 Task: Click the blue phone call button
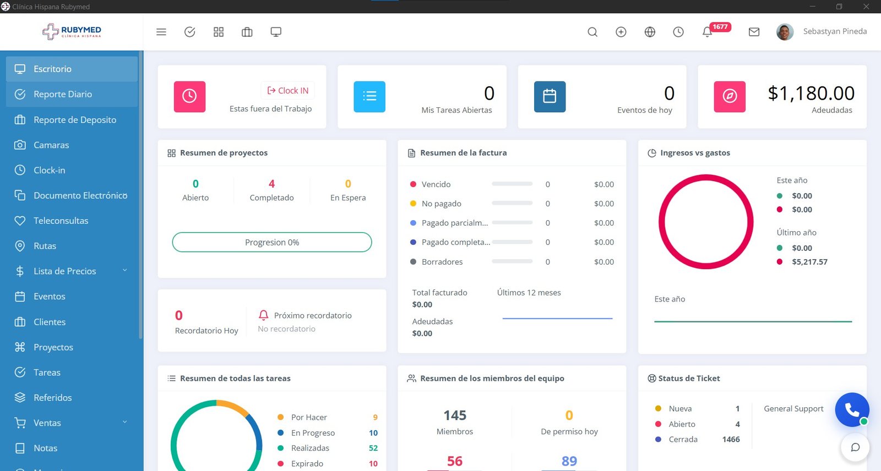851,409
